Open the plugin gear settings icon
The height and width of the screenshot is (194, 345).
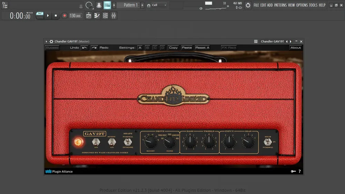pos(51,41)
